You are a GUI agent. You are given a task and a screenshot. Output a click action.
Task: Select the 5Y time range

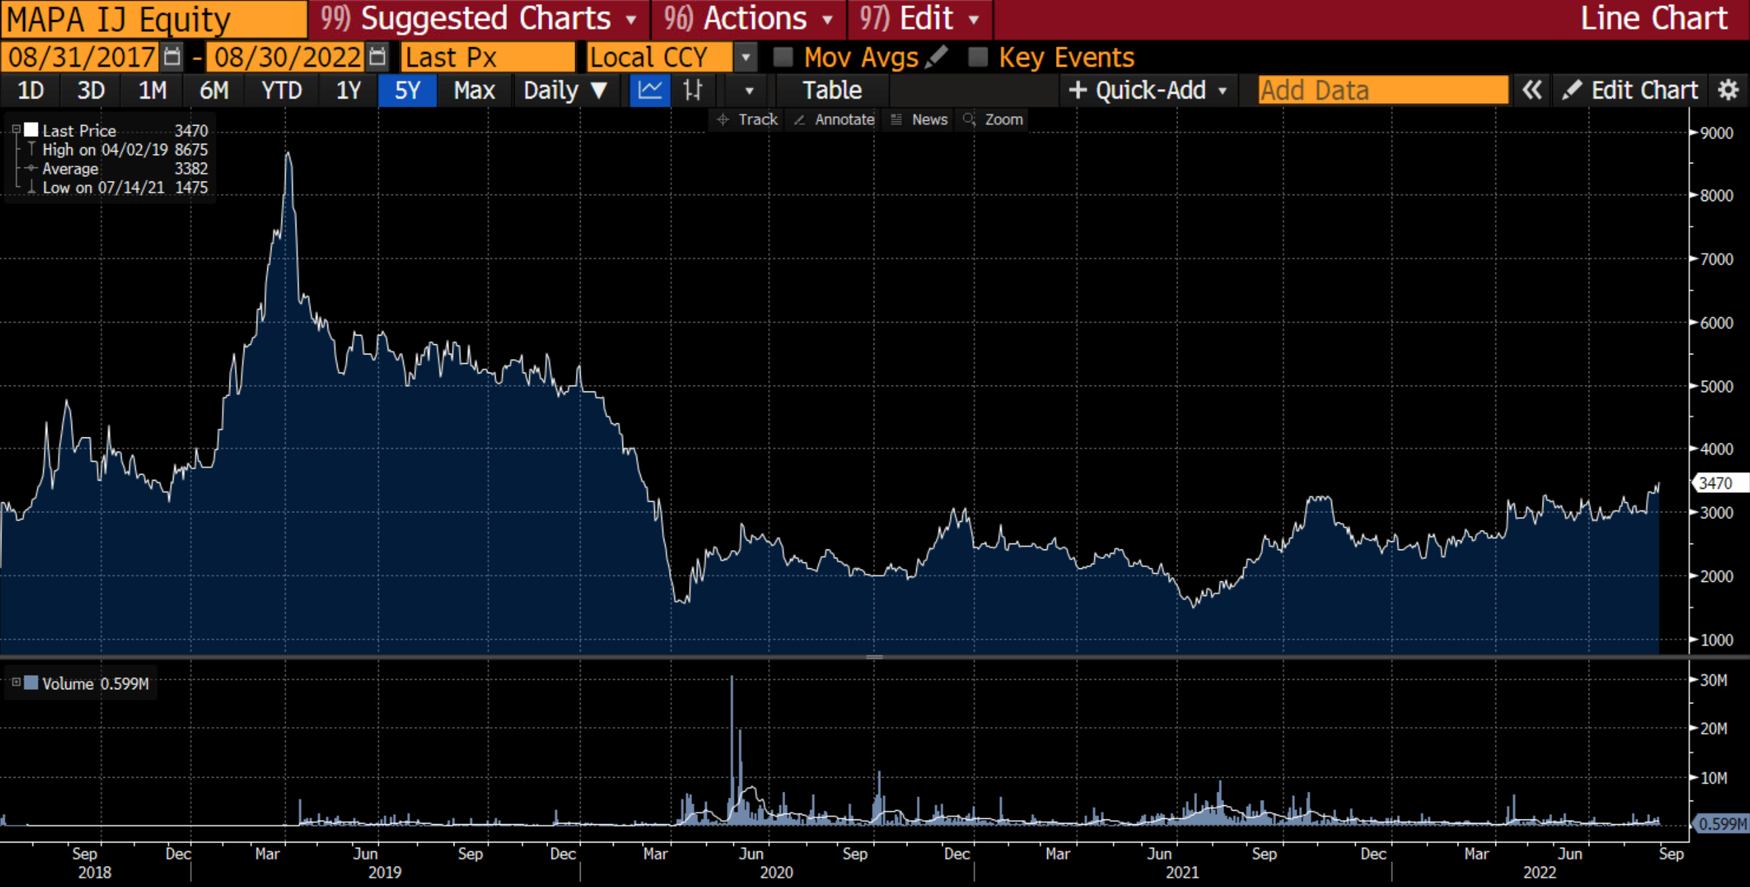[407, 90]
